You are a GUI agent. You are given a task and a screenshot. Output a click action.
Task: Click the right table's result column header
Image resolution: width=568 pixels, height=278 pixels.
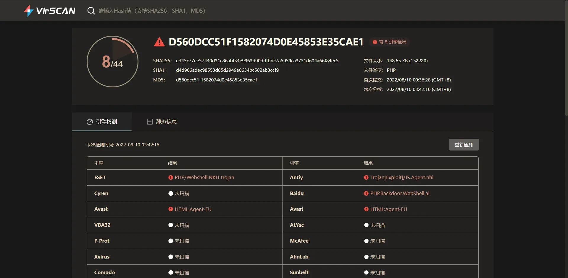(x=368, y=163)
